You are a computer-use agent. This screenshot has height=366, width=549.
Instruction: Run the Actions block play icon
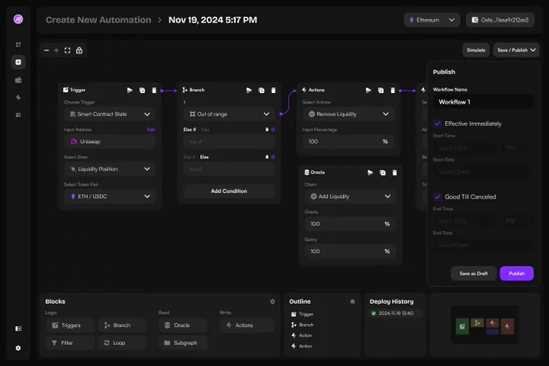click(x=368, y=90)
